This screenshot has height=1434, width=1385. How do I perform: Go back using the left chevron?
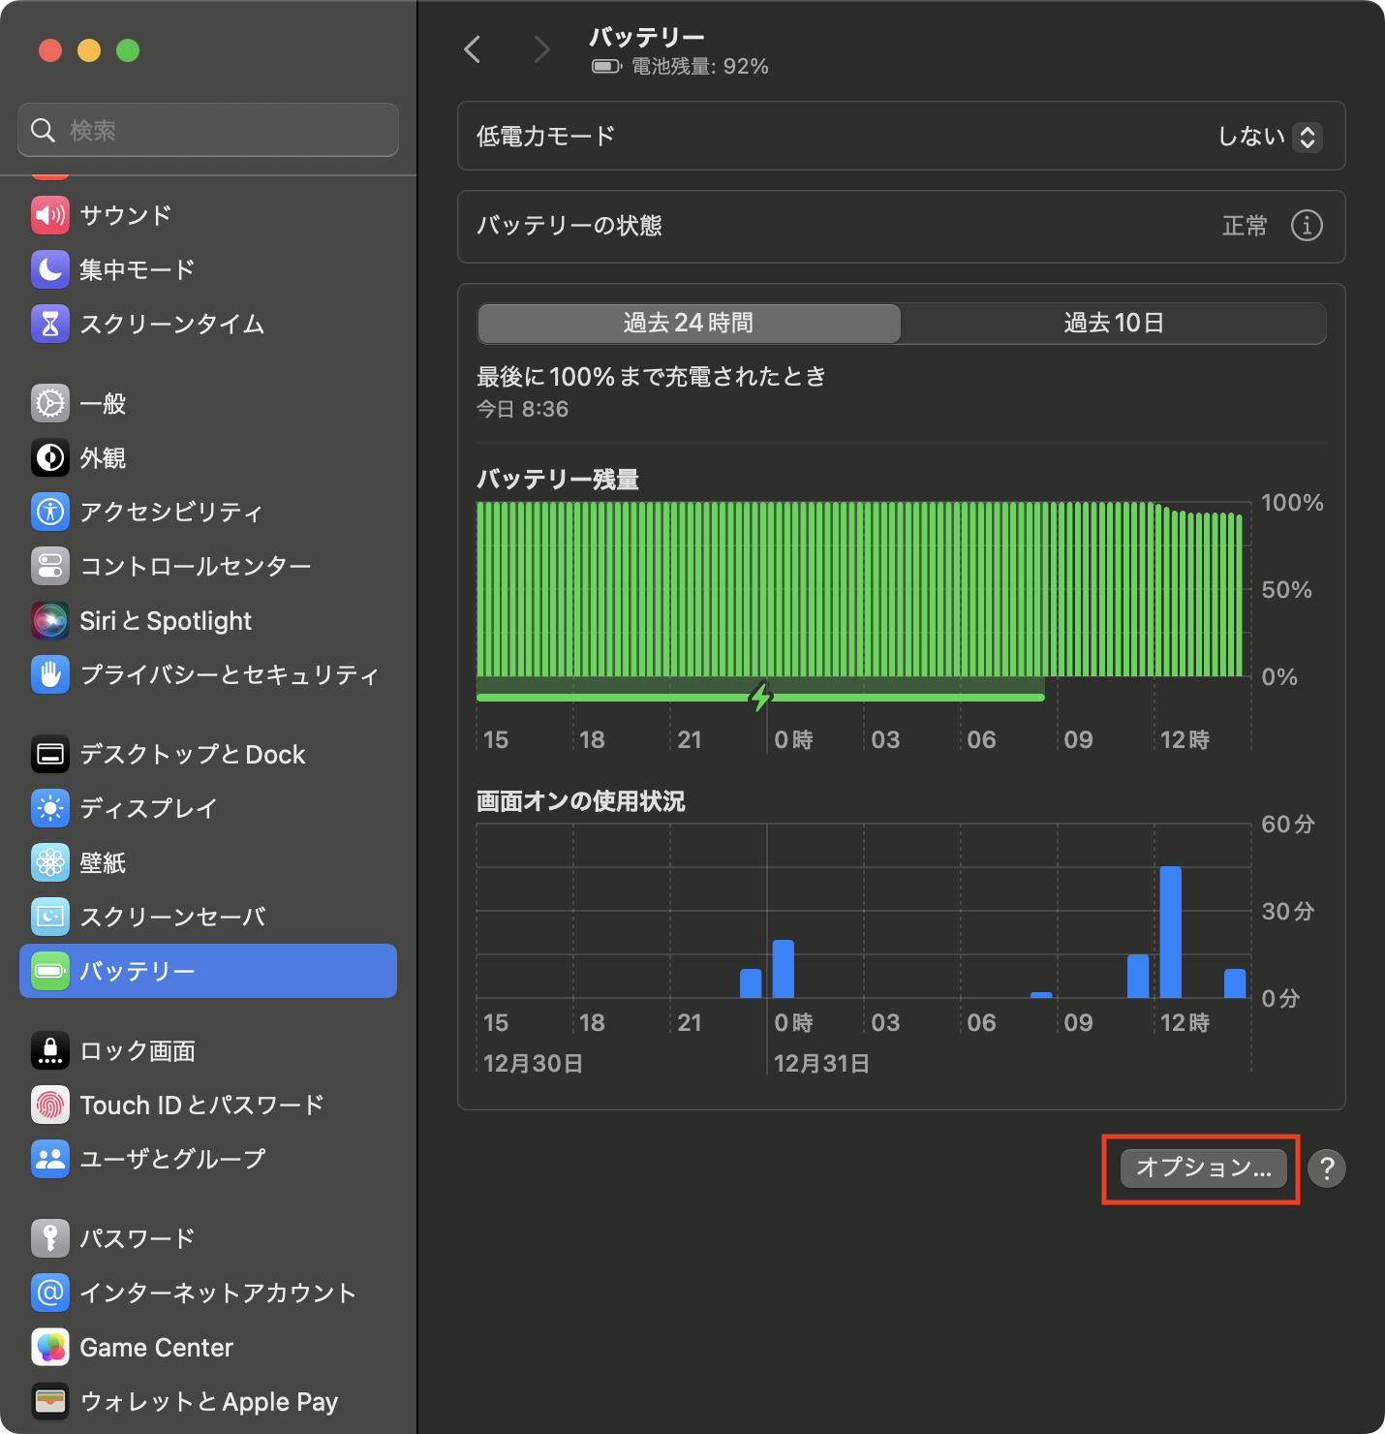pyautogui.click(x=473, y=49)
